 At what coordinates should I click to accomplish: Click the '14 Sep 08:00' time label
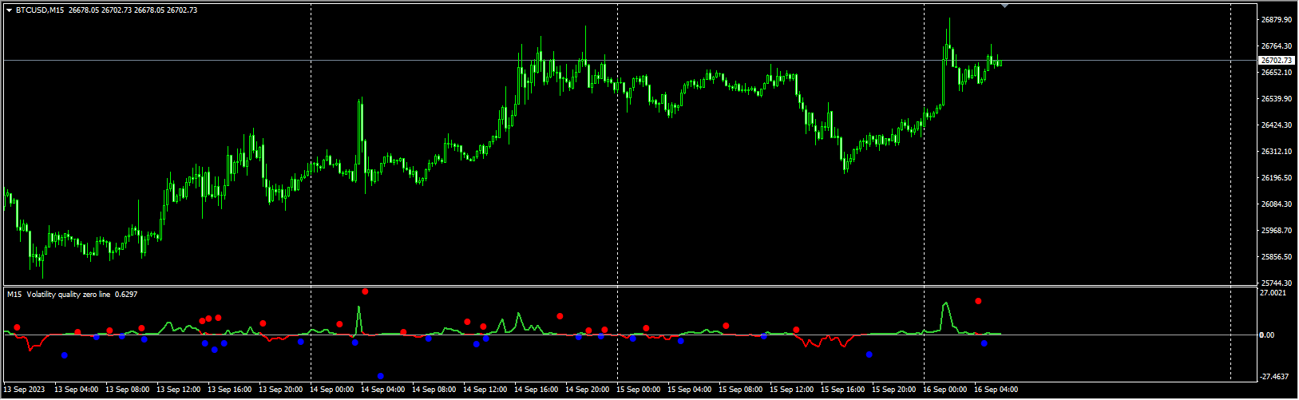coord(434,390)
